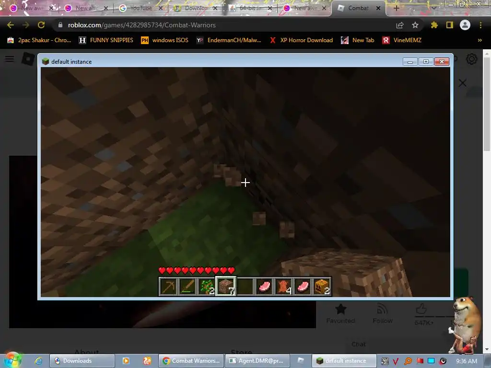Click the Chrome forward arrow
This screenshot has height=368, width=491.
click(x=26, y=25)
